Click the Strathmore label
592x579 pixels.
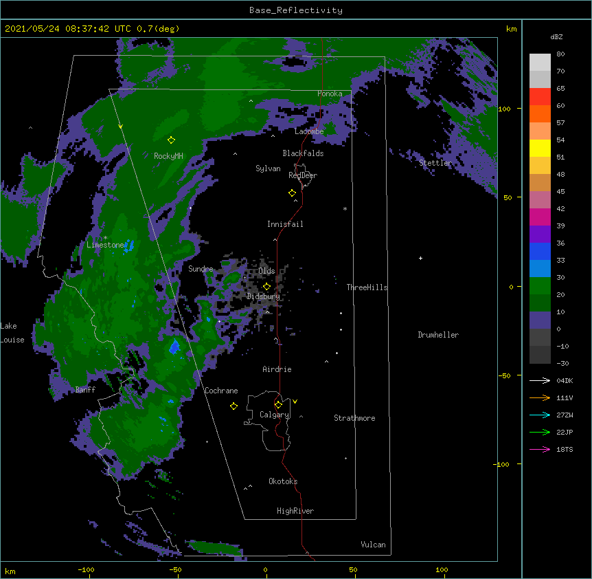(x=354, y=418)
